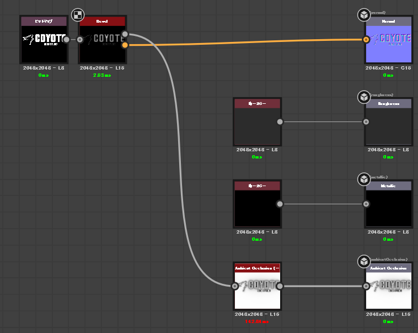418x333 pixels.
Task: Click input connector of Ambient Occlusion output node
Action: coord(366,286)
